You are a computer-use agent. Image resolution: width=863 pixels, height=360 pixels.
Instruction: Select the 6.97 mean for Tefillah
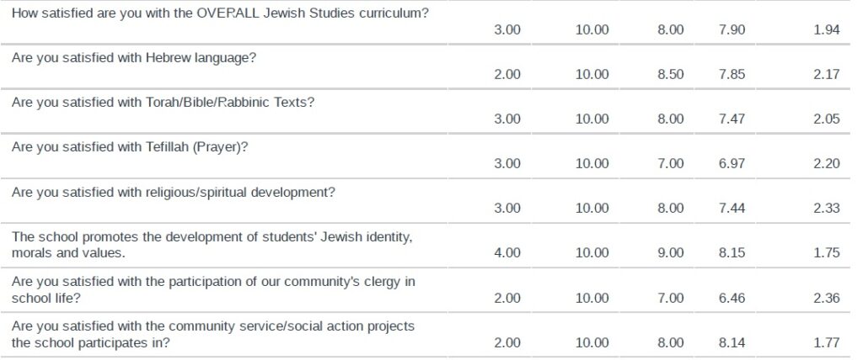coord(732,163)
